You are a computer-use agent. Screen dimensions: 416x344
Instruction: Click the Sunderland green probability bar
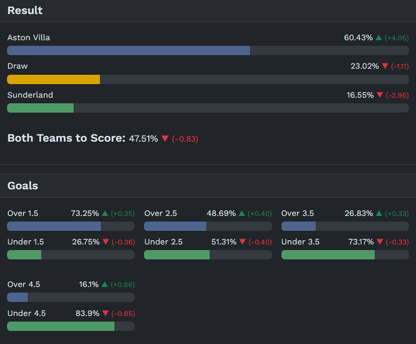(41, 108)
